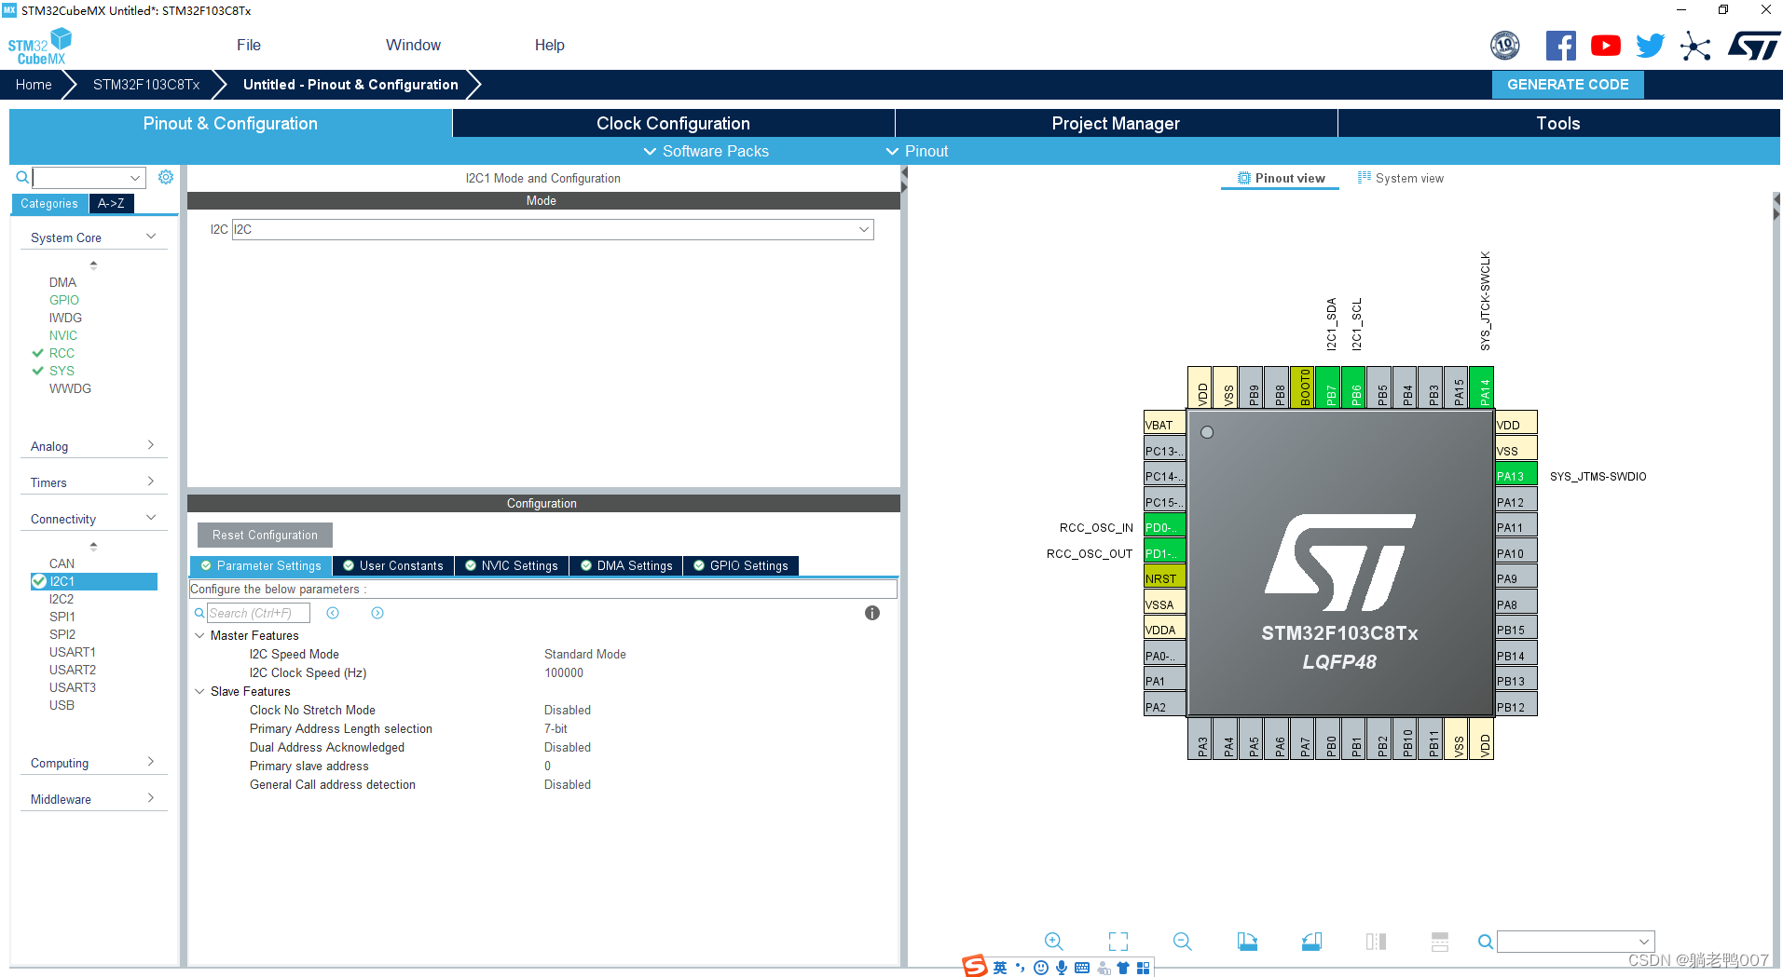Select the RCC item with checkmark
Image resolution: width=1783 pixels, height=977 pixels.
pyautogui.click(x=62, y=353)
